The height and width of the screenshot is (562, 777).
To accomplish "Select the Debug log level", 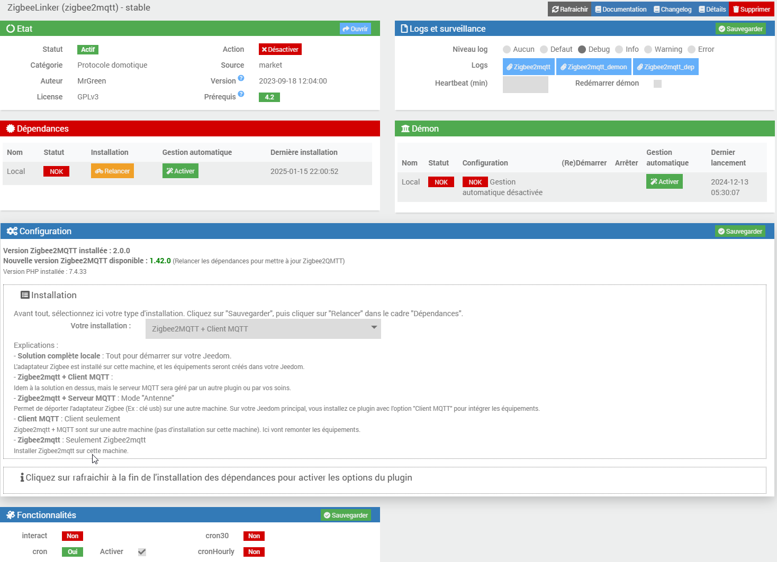I will [x=582, y=49].
